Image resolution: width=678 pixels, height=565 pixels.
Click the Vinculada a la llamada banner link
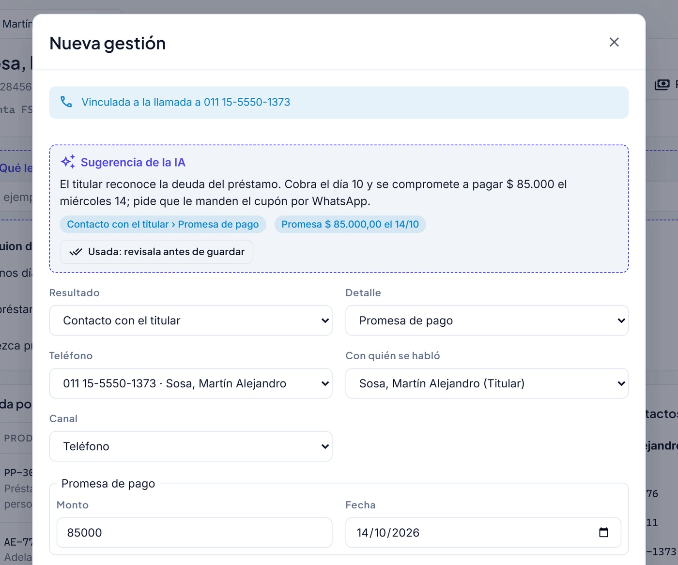tap(186, 102)
